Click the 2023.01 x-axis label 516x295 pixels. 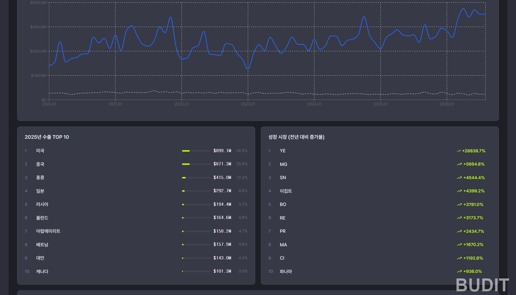point(248,104)
